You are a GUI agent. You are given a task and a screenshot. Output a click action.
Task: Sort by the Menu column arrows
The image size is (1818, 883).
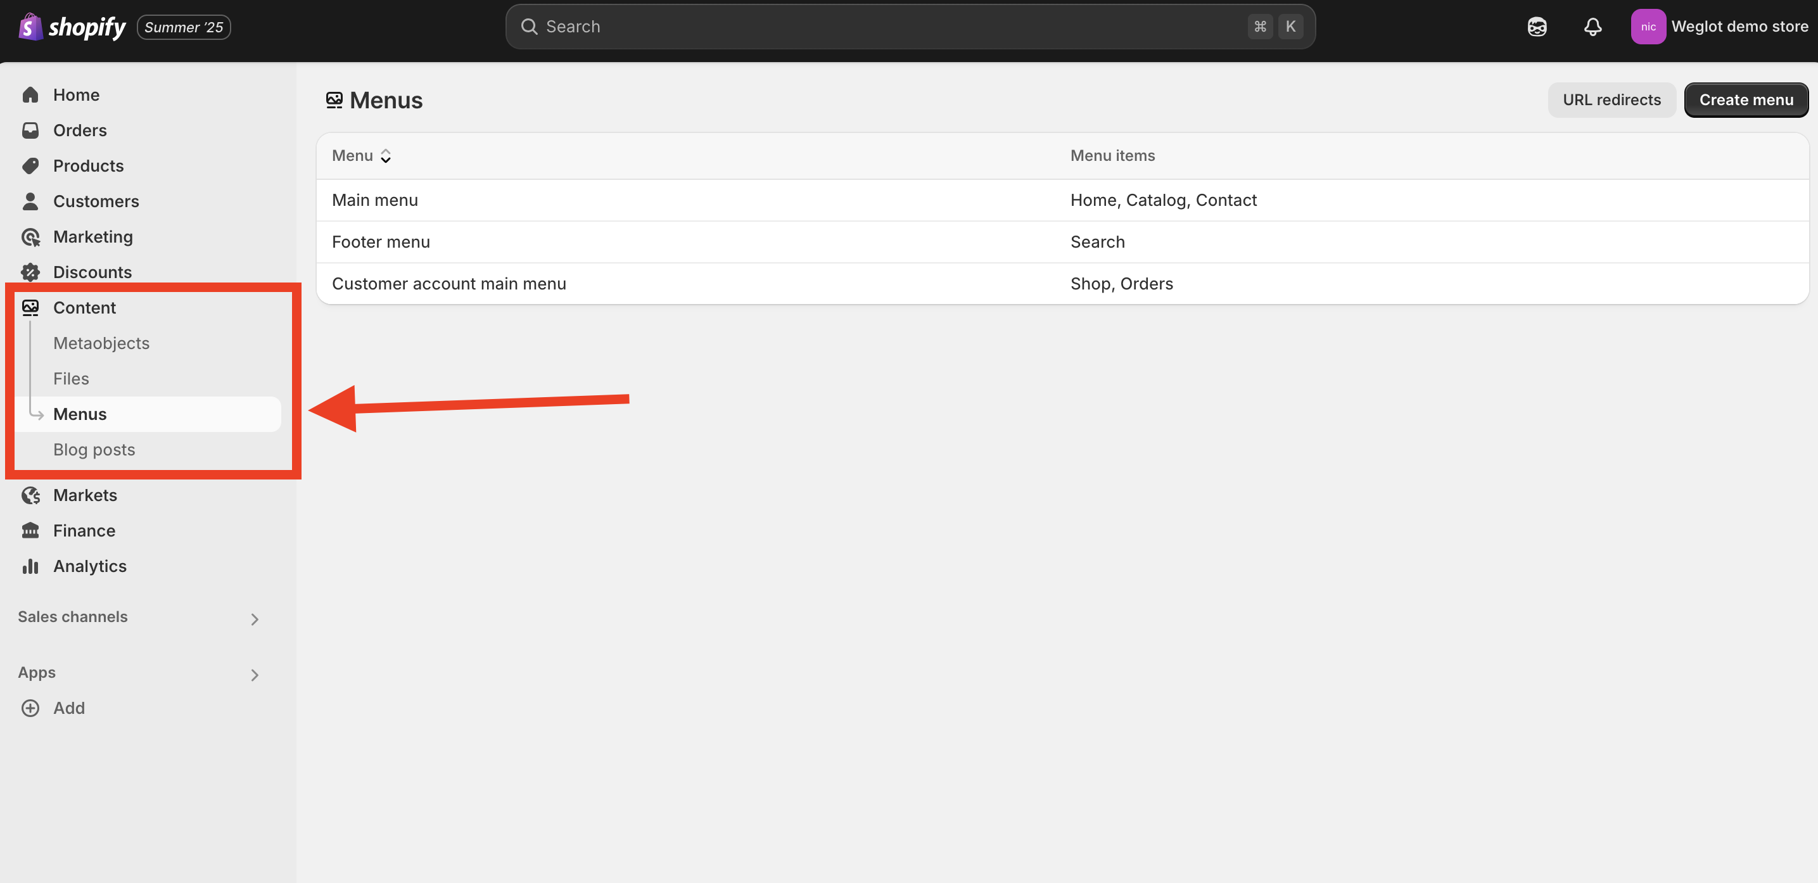385,156
